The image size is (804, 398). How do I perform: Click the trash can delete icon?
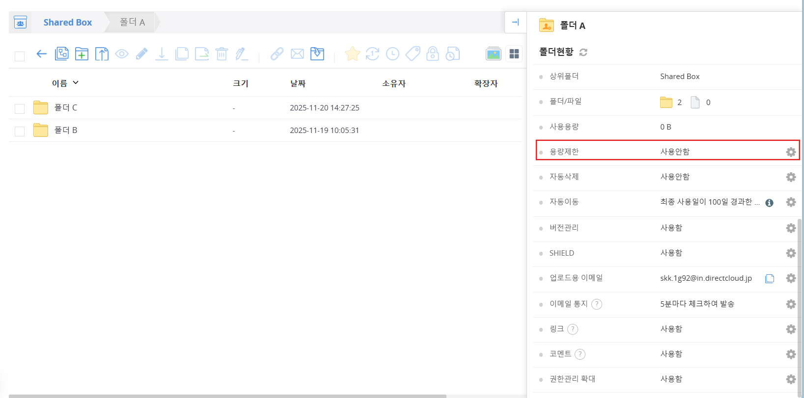(222, 54)
